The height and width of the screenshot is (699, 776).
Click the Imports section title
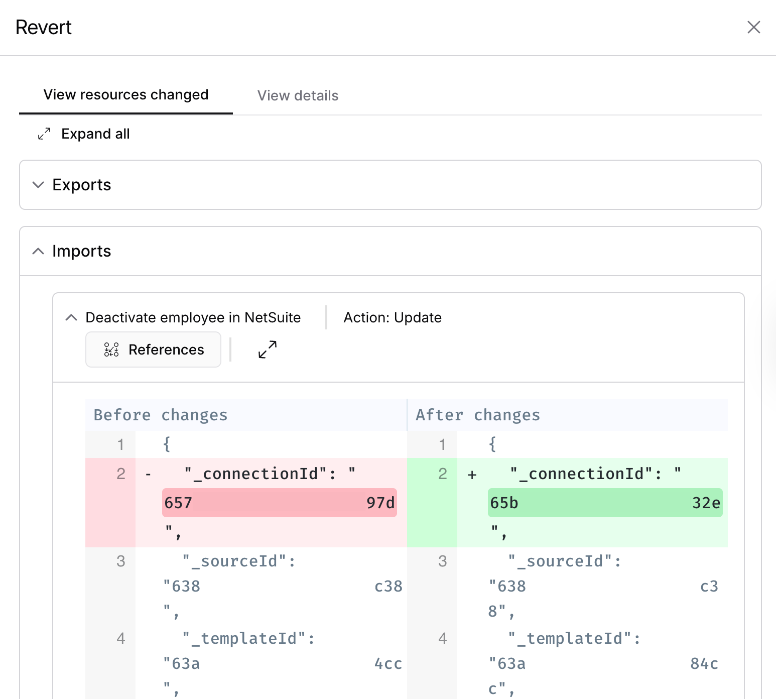coord(82,251)
